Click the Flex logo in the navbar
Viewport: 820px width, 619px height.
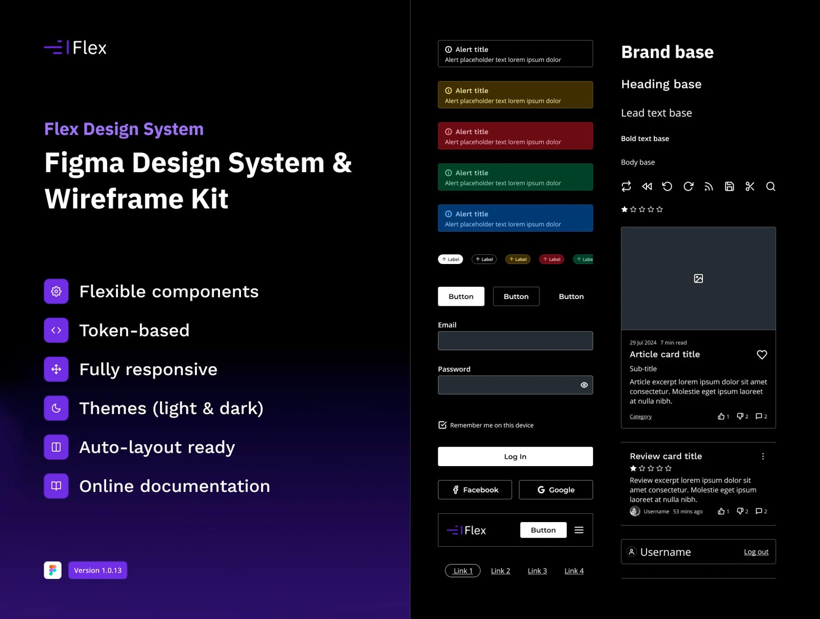(466, 530)
